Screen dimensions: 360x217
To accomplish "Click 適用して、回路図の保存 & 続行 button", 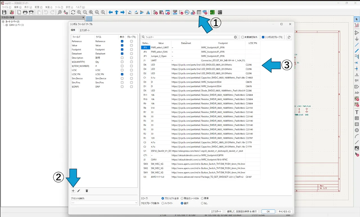I will click(242, 211).
